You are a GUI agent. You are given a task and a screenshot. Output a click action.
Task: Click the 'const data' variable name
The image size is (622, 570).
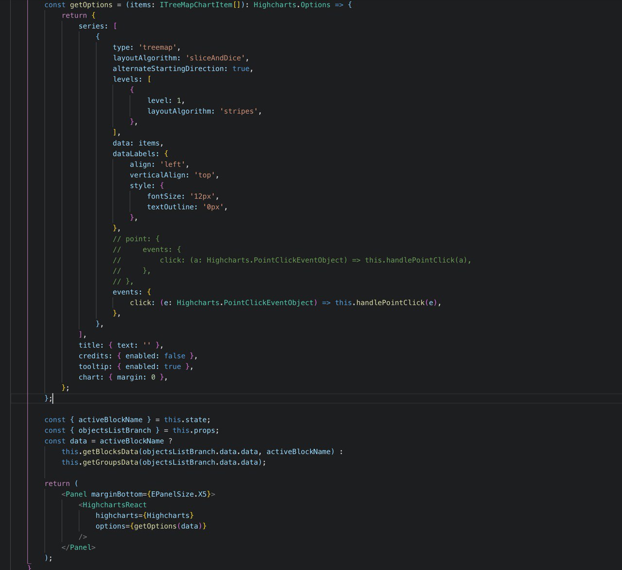point(78,441)
